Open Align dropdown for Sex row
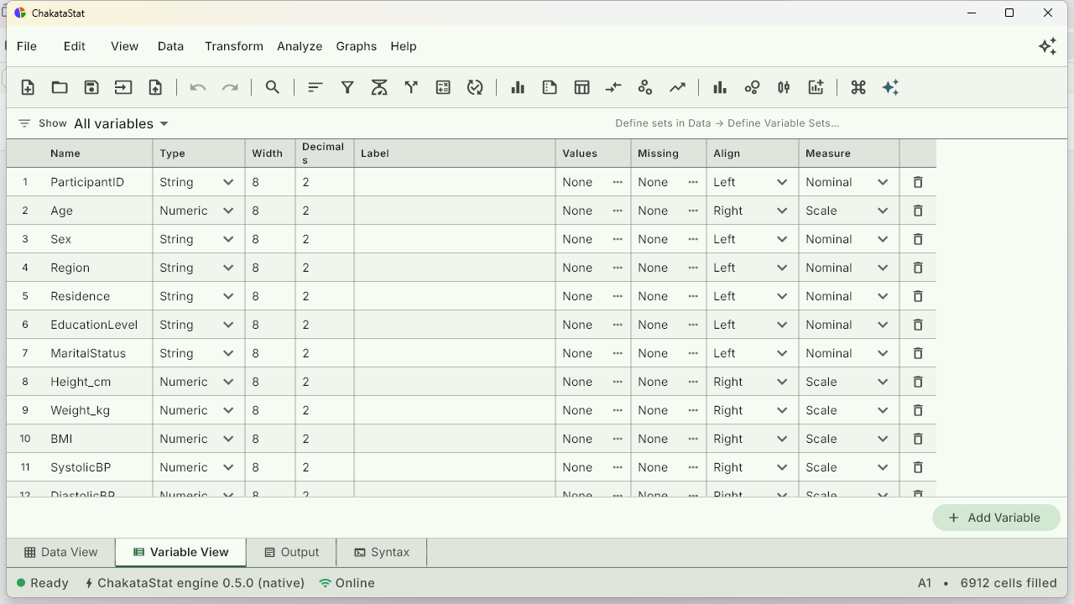The image size is (1074, 604). click(x=752, y=239)
